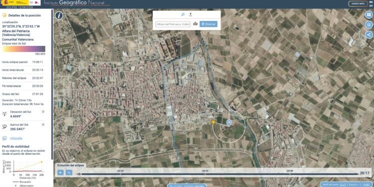
Task: Click the sun elevation icon
Action: pos(4,114)
